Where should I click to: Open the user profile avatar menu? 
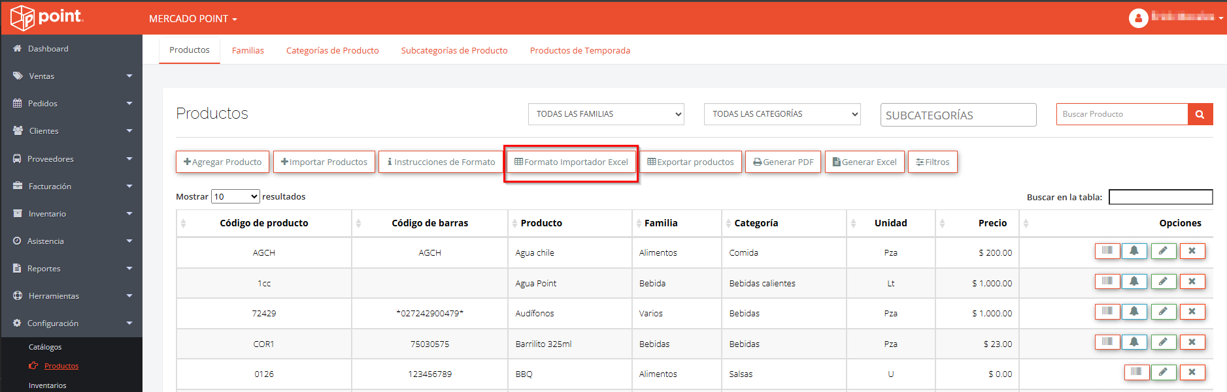tap(1138, 18)
